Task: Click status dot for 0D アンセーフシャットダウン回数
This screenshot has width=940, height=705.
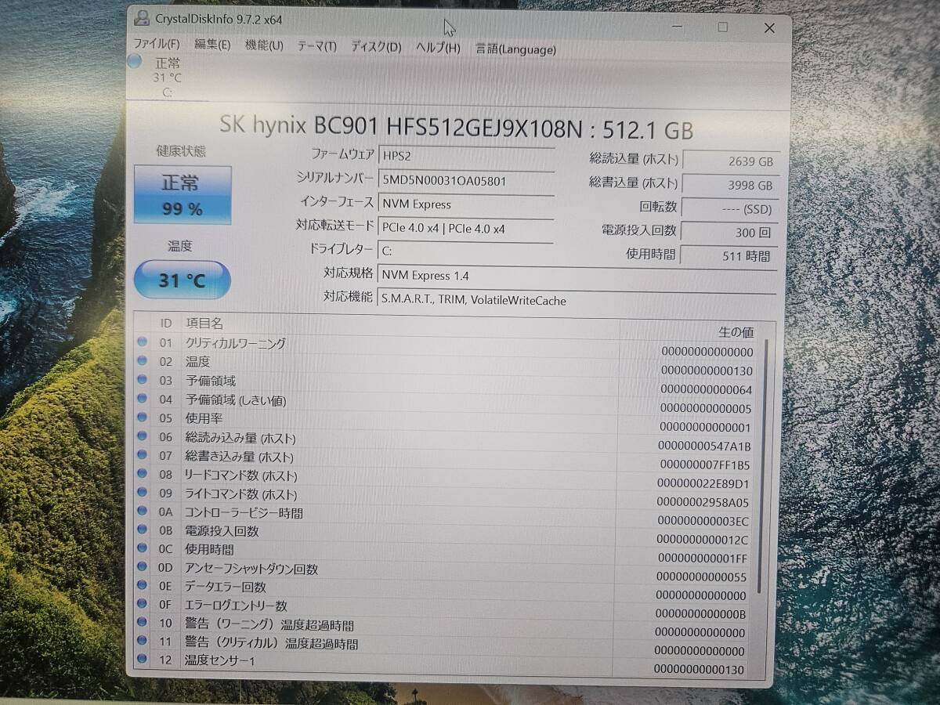Action: [143, 566]
